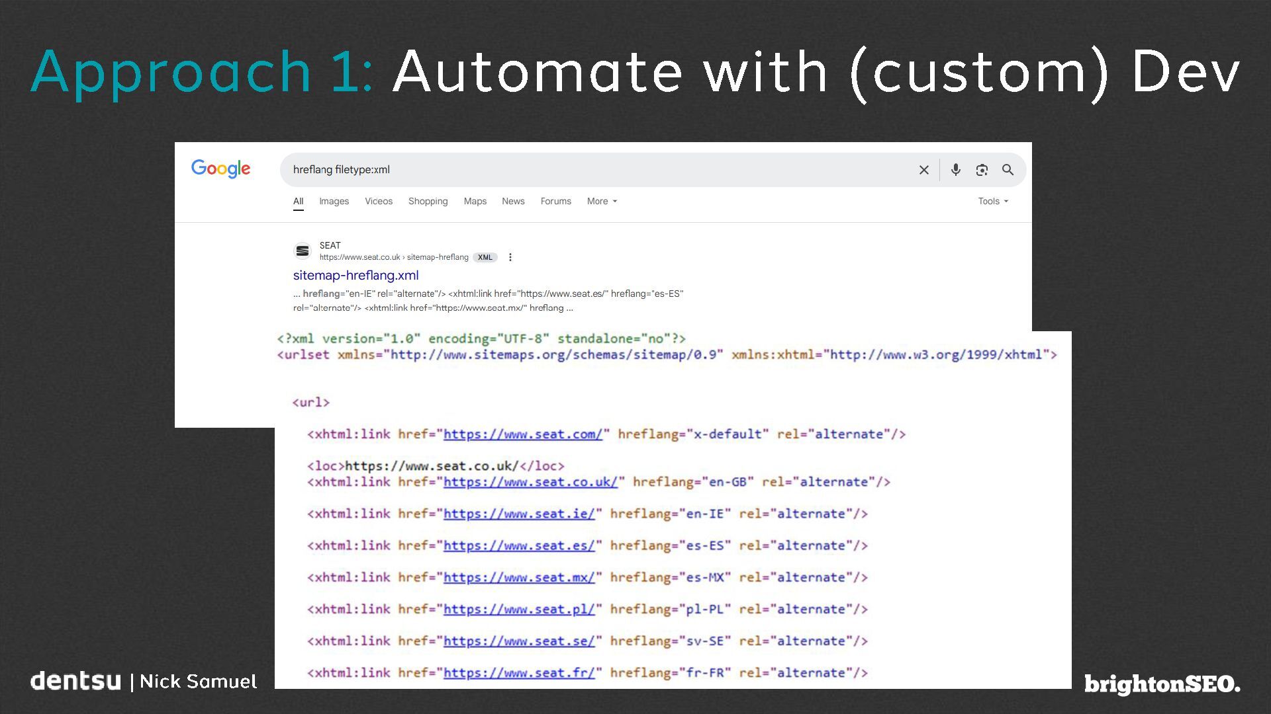The image size is (1271, 714).
Task: Open sitemap-hreflang.xml search result
Action: tap(355, 275)
